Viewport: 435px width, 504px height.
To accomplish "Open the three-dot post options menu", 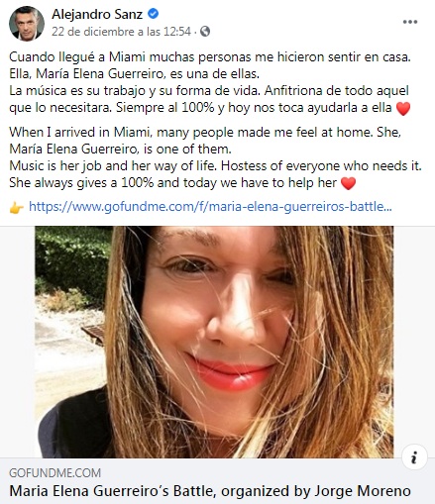I will pos(410,22).
